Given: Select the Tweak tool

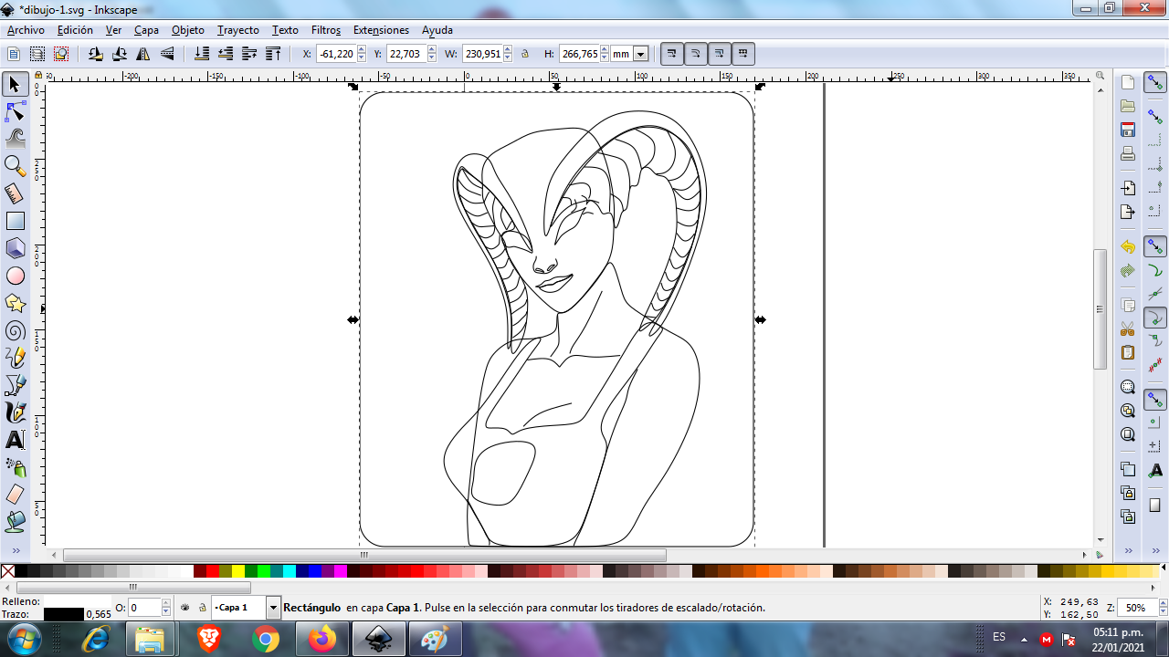Looking at the screenshot, I should [x=15, y=139].
